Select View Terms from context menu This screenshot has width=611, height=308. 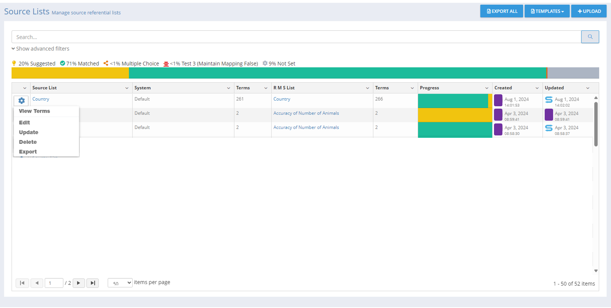34,111
